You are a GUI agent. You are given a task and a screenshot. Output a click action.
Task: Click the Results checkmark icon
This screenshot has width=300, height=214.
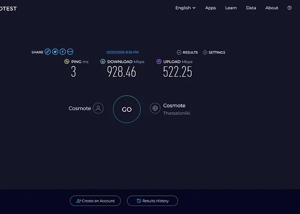(x=179, y=52)
